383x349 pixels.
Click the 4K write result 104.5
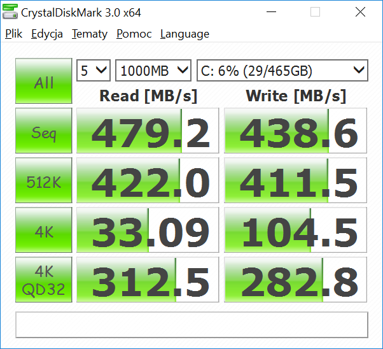click(x=296, y=230)
